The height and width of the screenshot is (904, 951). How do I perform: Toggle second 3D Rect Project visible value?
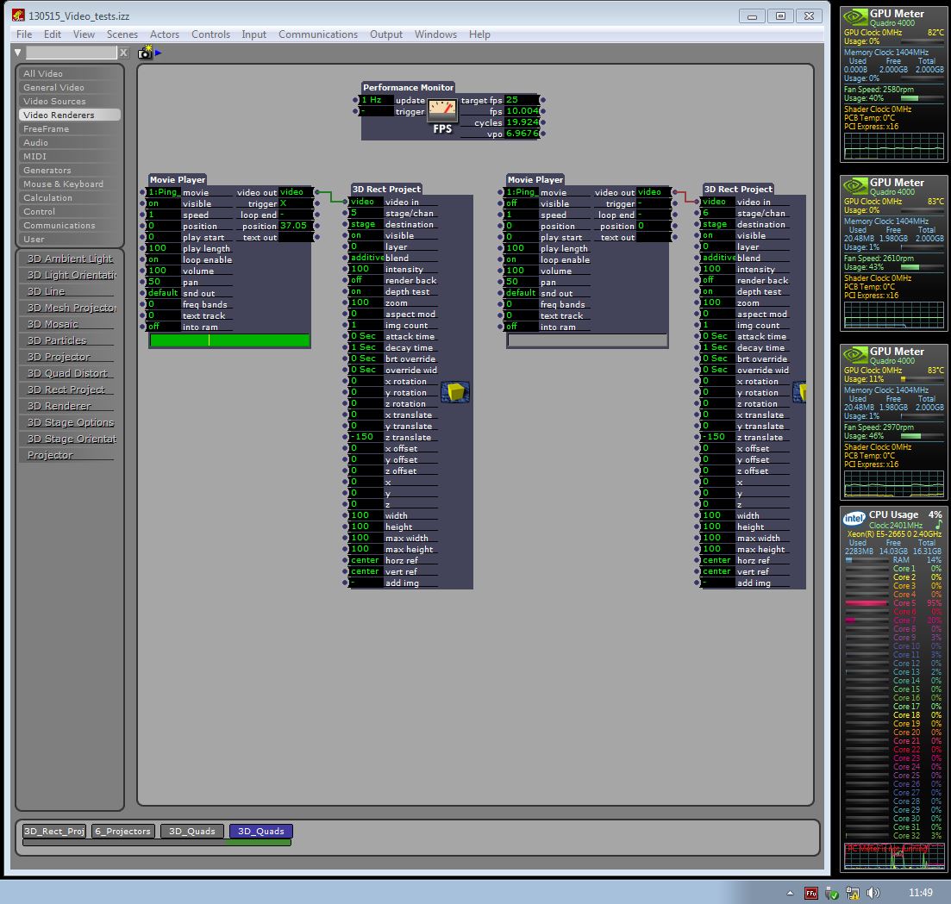click(x=718, y=235)
